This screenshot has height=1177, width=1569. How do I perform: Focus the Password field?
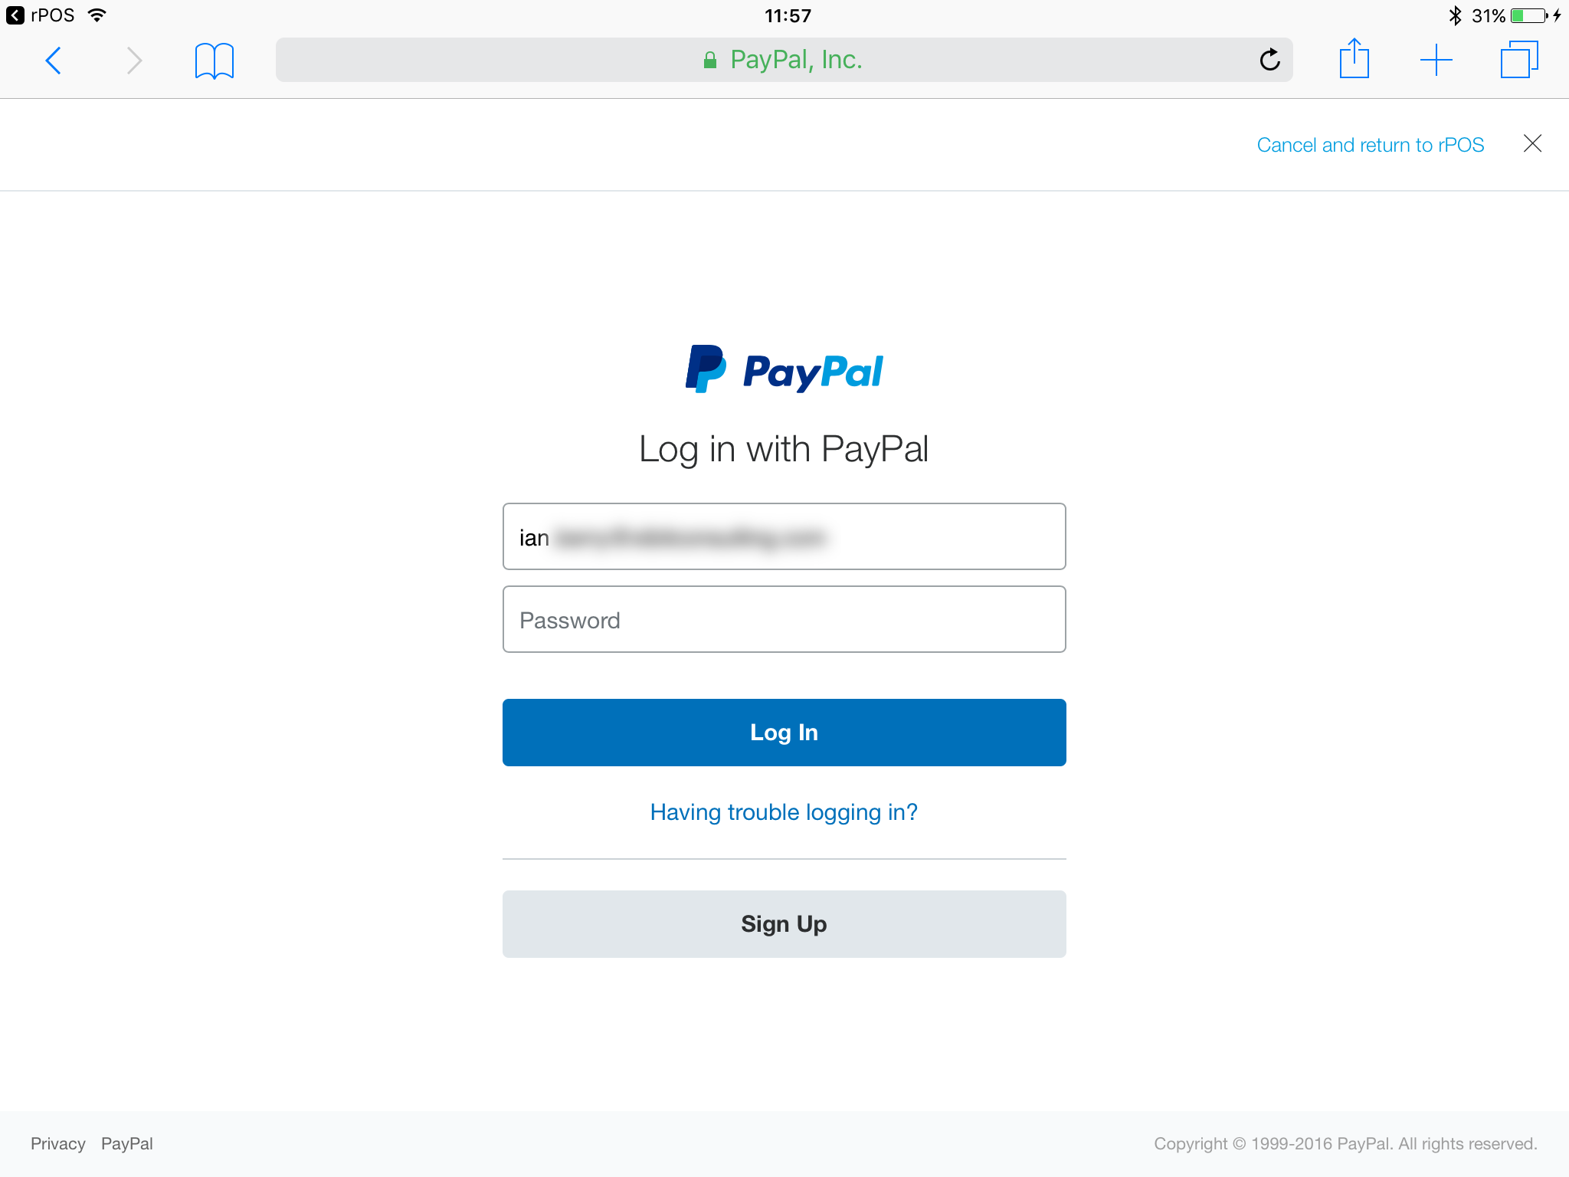(x=784, y=619)
